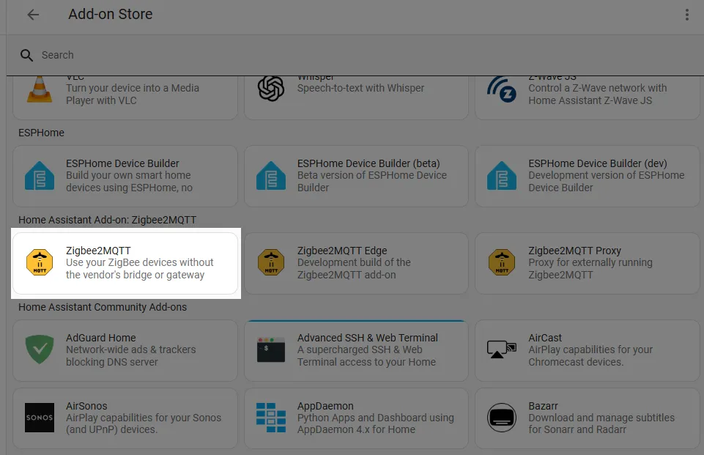Click the AirSonos icon
The image size is (704, 455).
[x=39, y=418]
